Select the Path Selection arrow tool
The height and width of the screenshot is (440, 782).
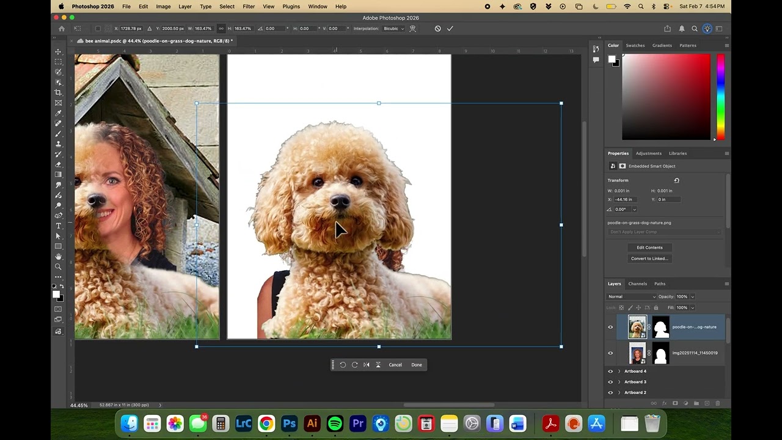[59, 236]
